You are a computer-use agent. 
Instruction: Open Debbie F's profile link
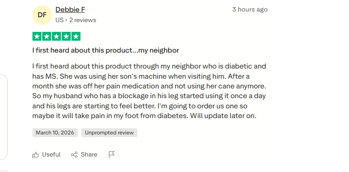pyautogui.click(x=70, y=10)
